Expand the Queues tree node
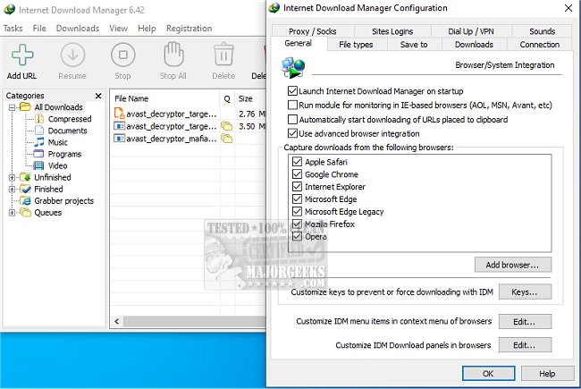 12,213
